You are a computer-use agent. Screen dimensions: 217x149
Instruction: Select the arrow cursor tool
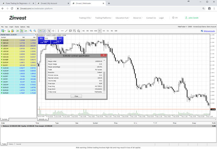point(49,31)
